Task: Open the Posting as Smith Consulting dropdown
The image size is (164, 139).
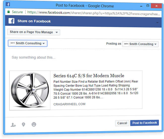Action: (x=140, y=44)
